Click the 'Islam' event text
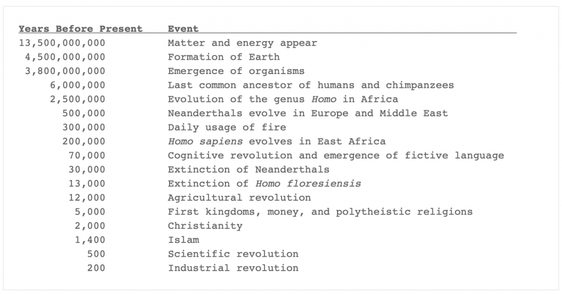This screenshot has width=562, height=294. click(183, 240)
